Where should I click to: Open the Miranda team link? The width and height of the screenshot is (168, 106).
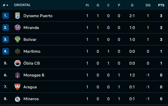tap(31, 28)
